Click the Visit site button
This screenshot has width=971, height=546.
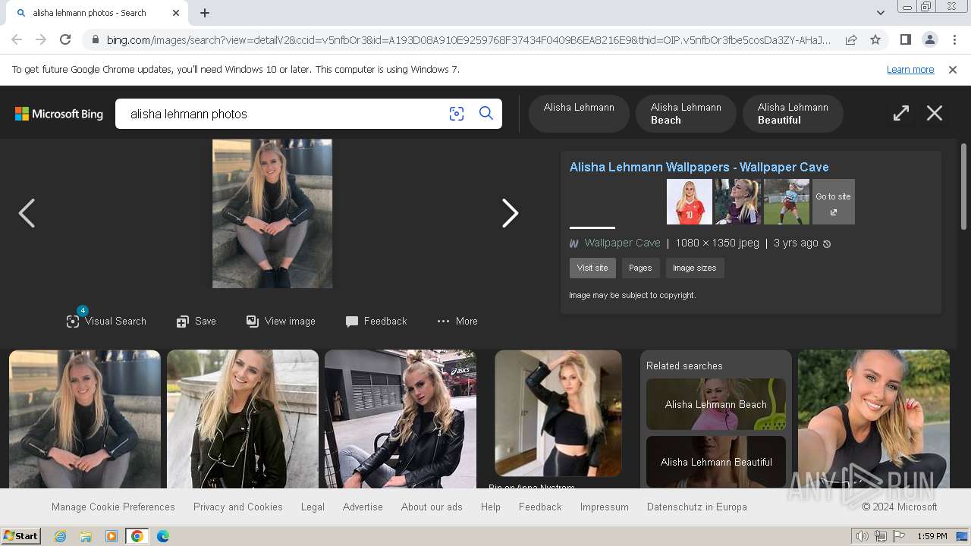[x=592, y=268]
